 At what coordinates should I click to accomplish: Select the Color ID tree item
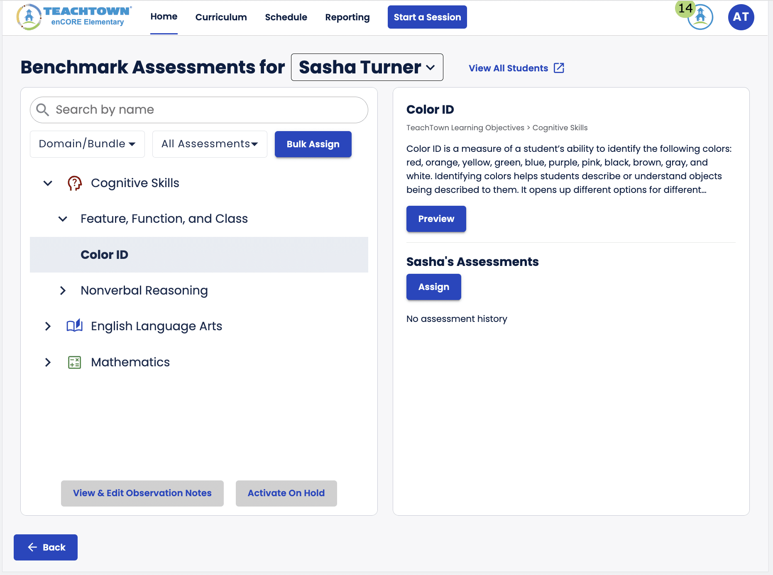click(x=104, y=255)
